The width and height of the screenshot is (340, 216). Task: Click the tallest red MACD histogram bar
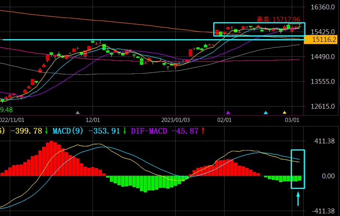pos(52,158)
